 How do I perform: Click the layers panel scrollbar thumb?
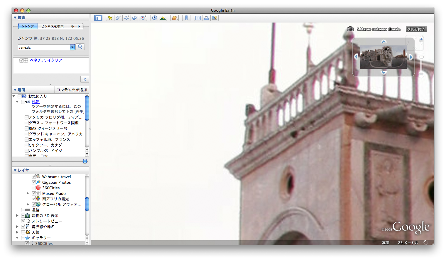point(87,204)
